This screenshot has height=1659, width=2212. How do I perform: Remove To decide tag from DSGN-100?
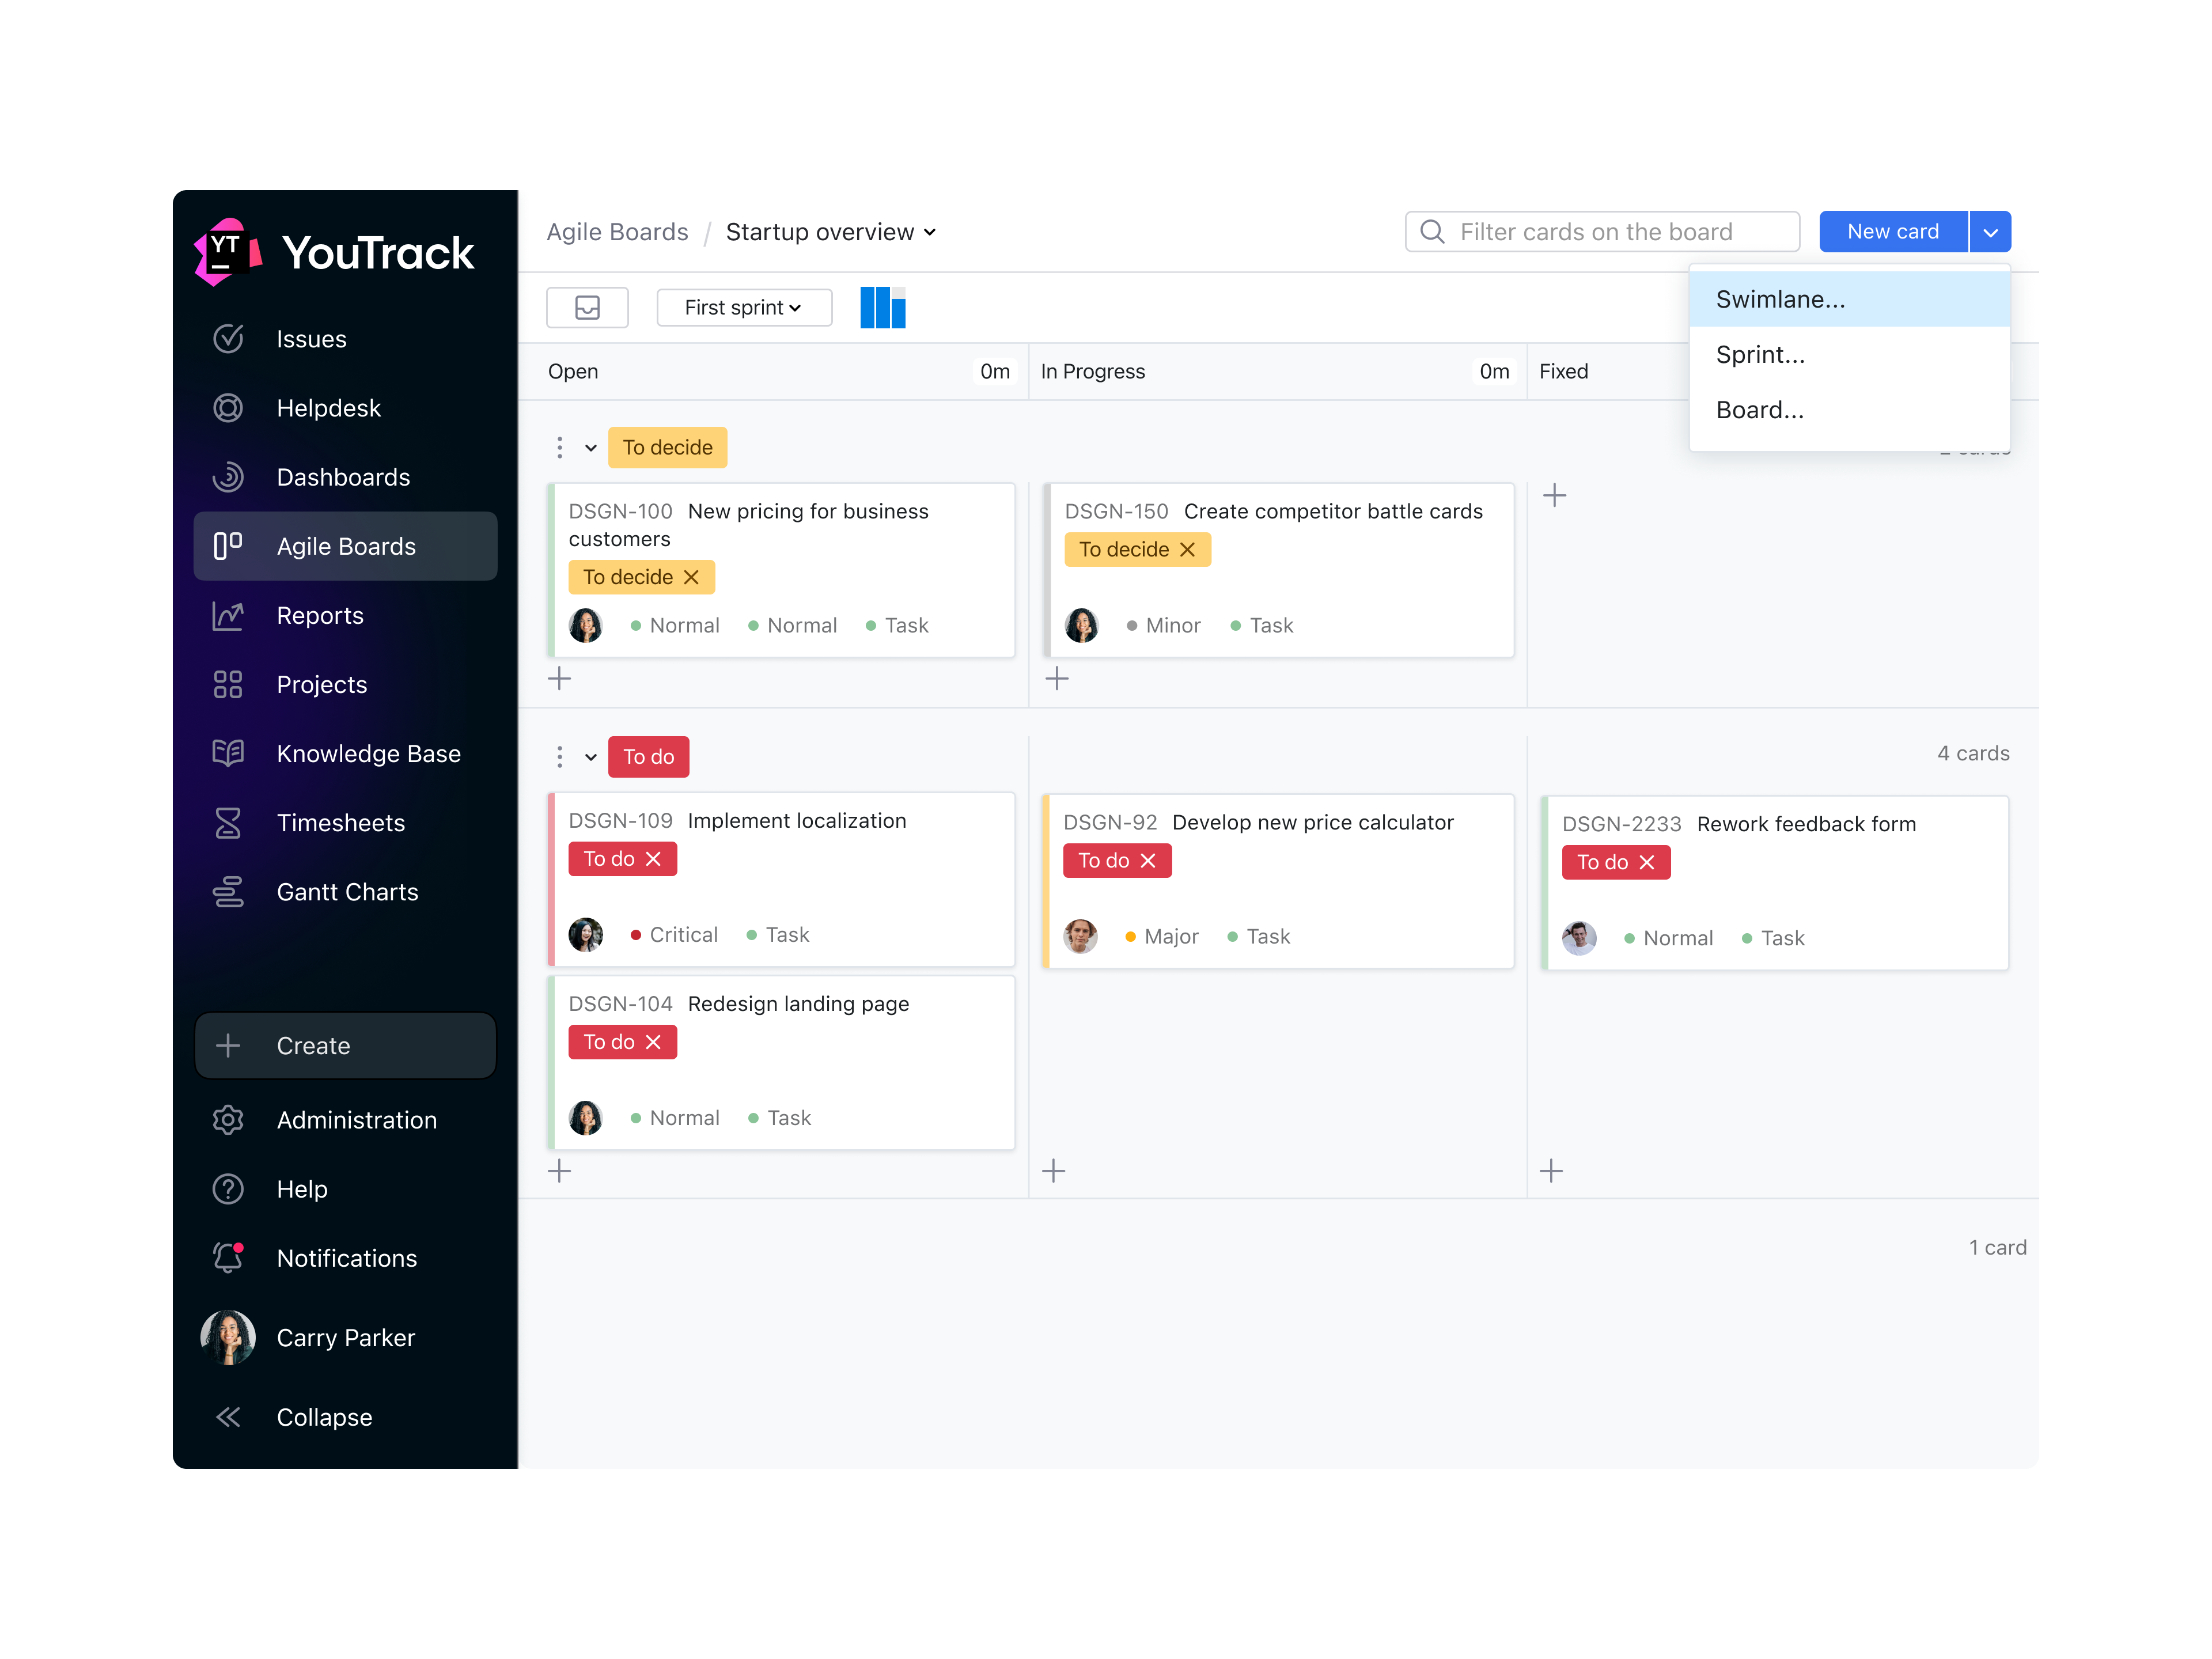692,577
